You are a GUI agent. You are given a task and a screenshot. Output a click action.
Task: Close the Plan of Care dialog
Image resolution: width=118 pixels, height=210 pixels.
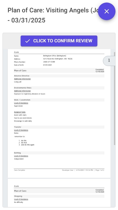tap(107, 11)
